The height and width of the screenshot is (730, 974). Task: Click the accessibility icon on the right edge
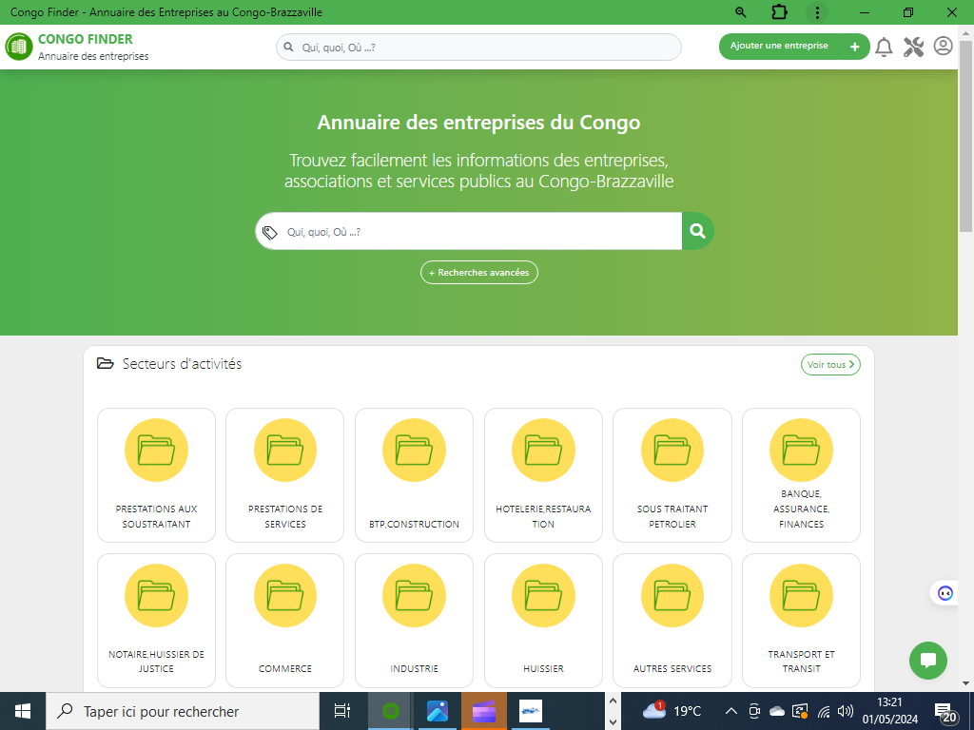pos(944,592)
